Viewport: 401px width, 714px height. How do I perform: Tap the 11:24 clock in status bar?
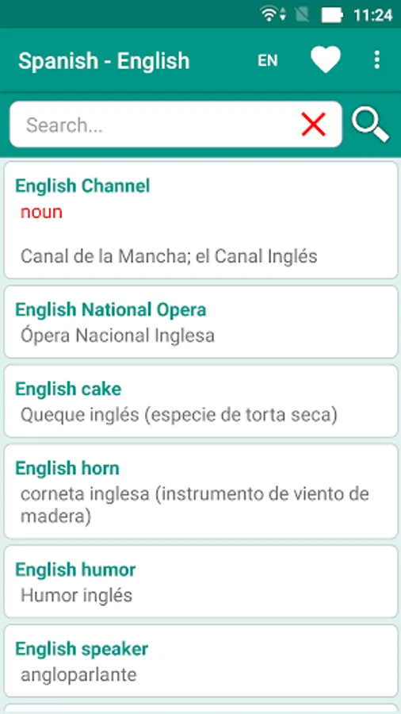click(372, 16)
